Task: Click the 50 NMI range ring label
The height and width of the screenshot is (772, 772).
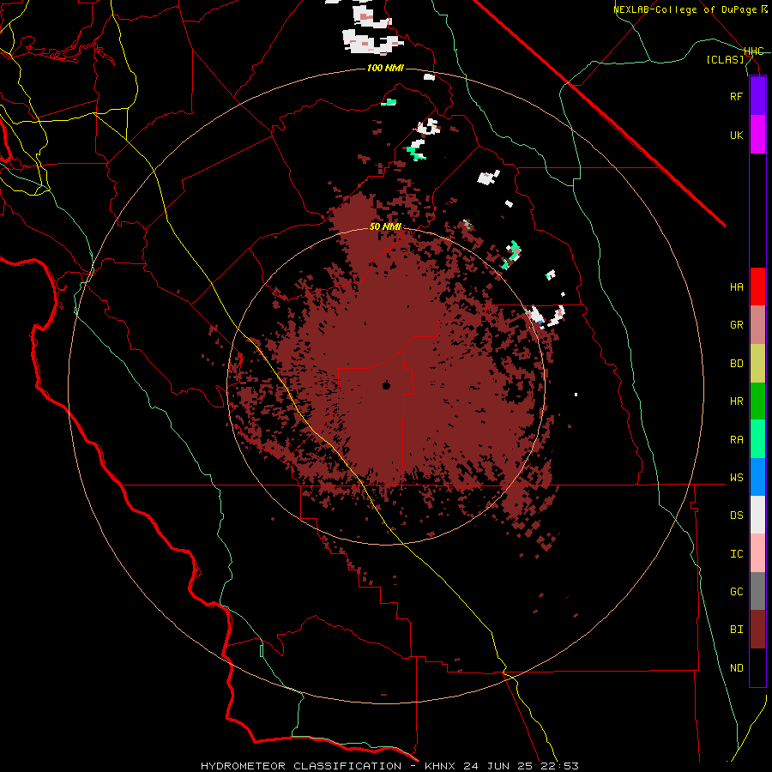Action: click(385, 226)
